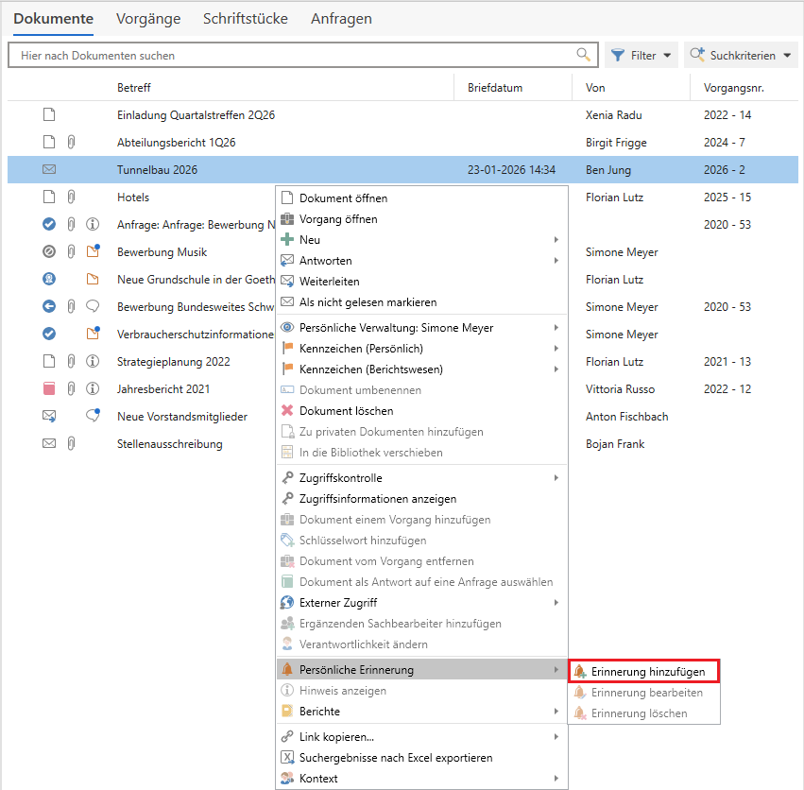Click the paperclip icon on Abteilungsbericht 1Q26
The image size is (804, 790).
coord(71,142)
